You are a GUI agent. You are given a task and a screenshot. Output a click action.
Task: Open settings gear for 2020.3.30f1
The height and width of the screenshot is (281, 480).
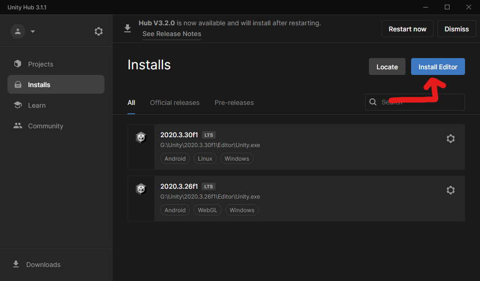450,139
